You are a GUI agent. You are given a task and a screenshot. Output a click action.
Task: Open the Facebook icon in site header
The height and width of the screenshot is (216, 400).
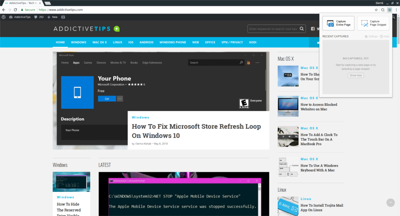(313, 29)
